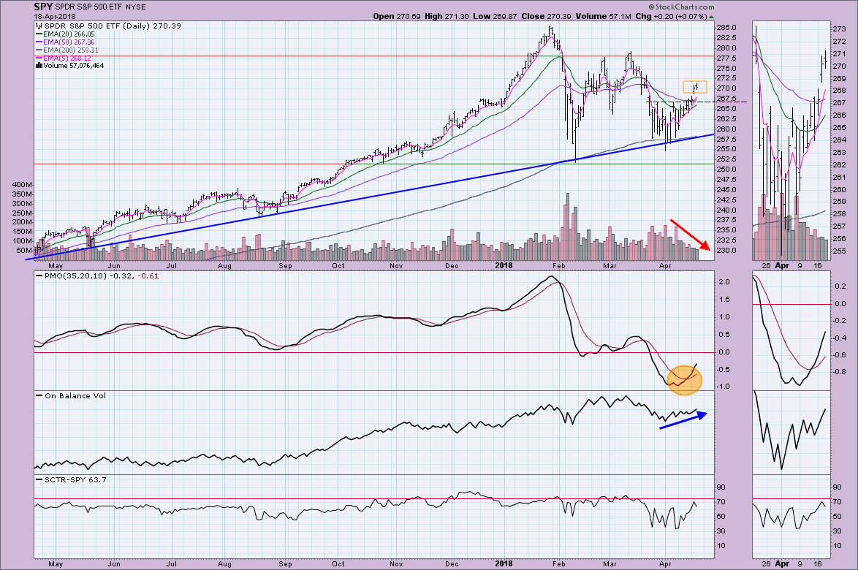Click the 277.5 price axis label
The image size is (858, 570).
click(726, 58)
